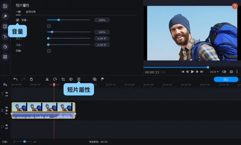Open the 16:9 aspect ratio dropdown
This screenshot has width=241, height=145.
pyautogui.click(x=214, y=72)
